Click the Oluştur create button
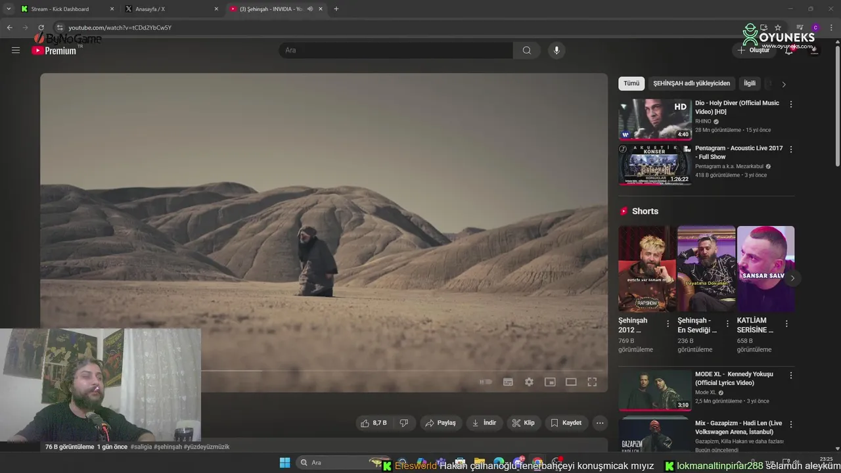The height and width of the screenshot is (473, 841). (754, 51)
